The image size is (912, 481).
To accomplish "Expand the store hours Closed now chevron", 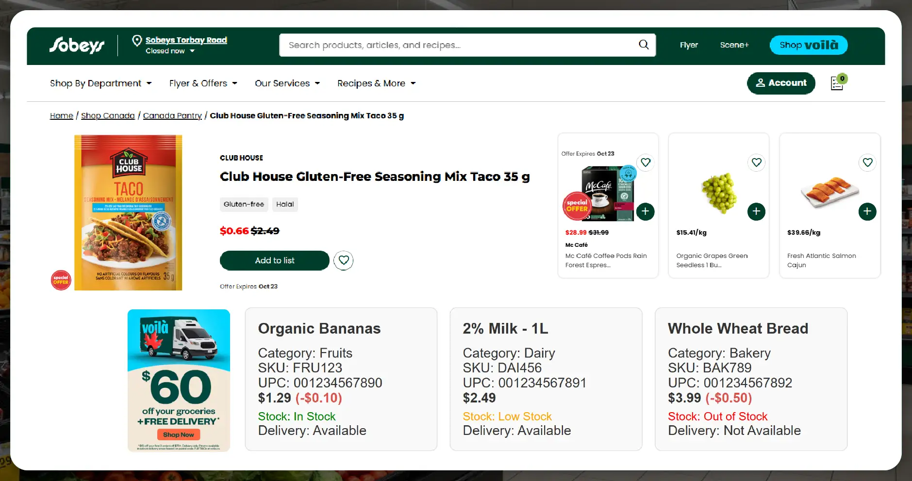I will pos(191,50).
